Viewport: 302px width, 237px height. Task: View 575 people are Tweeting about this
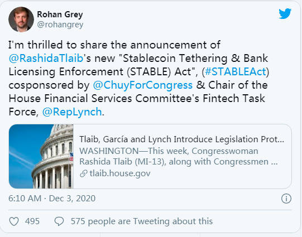tap(142, 221)
